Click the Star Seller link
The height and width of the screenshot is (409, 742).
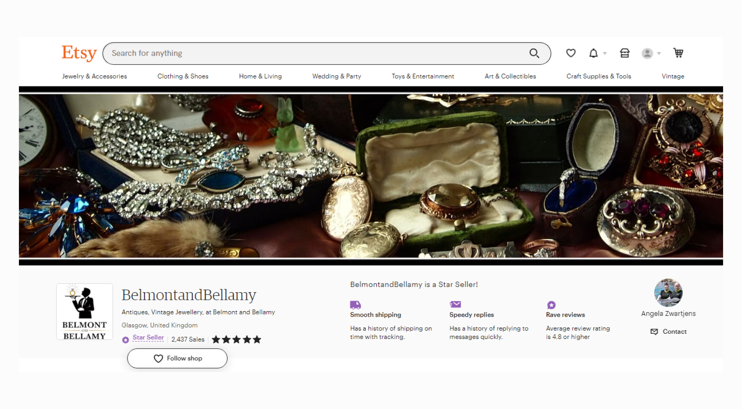[x=148, y=337]
